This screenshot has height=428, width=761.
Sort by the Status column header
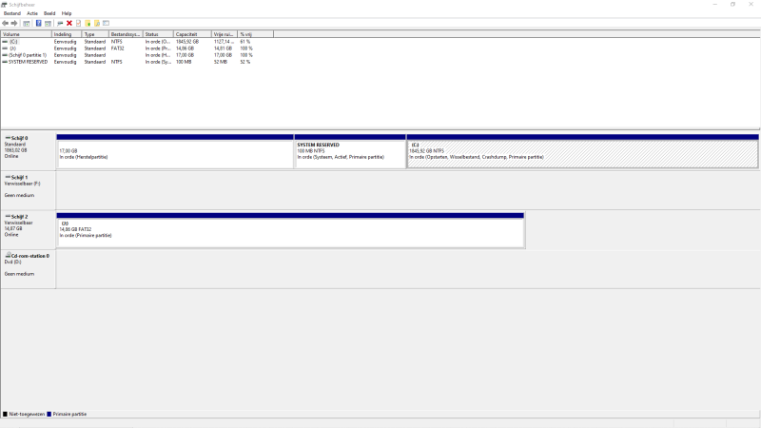pos(158,34)
